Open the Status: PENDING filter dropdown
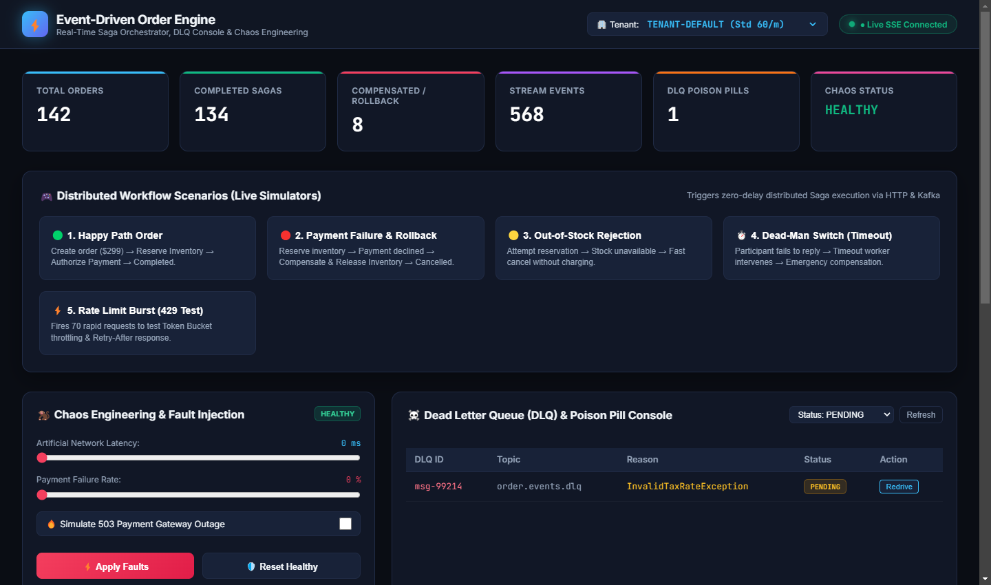This screenshot has width=991, height=585. point(842,414)
